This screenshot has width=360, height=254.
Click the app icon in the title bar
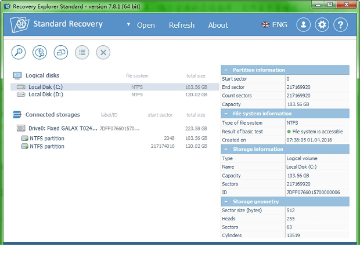tap(7, 6)
